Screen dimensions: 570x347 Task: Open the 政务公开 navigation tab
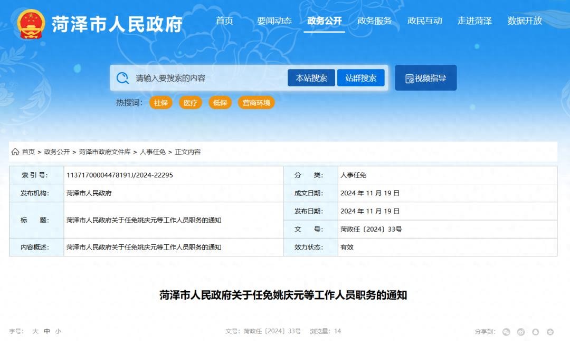click(324, 21)
